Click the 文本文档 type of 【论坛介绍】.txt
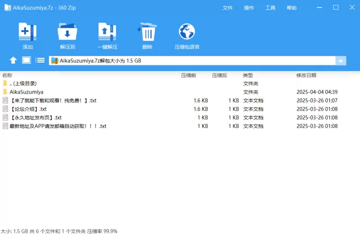360x237 pixels. pyautogui.click(x=253, y=109)
